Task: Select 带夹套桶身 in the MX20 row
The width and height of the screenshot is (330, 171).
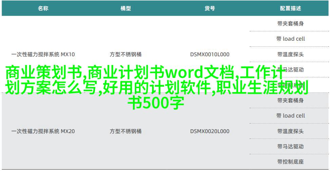Action: (290, 100)
